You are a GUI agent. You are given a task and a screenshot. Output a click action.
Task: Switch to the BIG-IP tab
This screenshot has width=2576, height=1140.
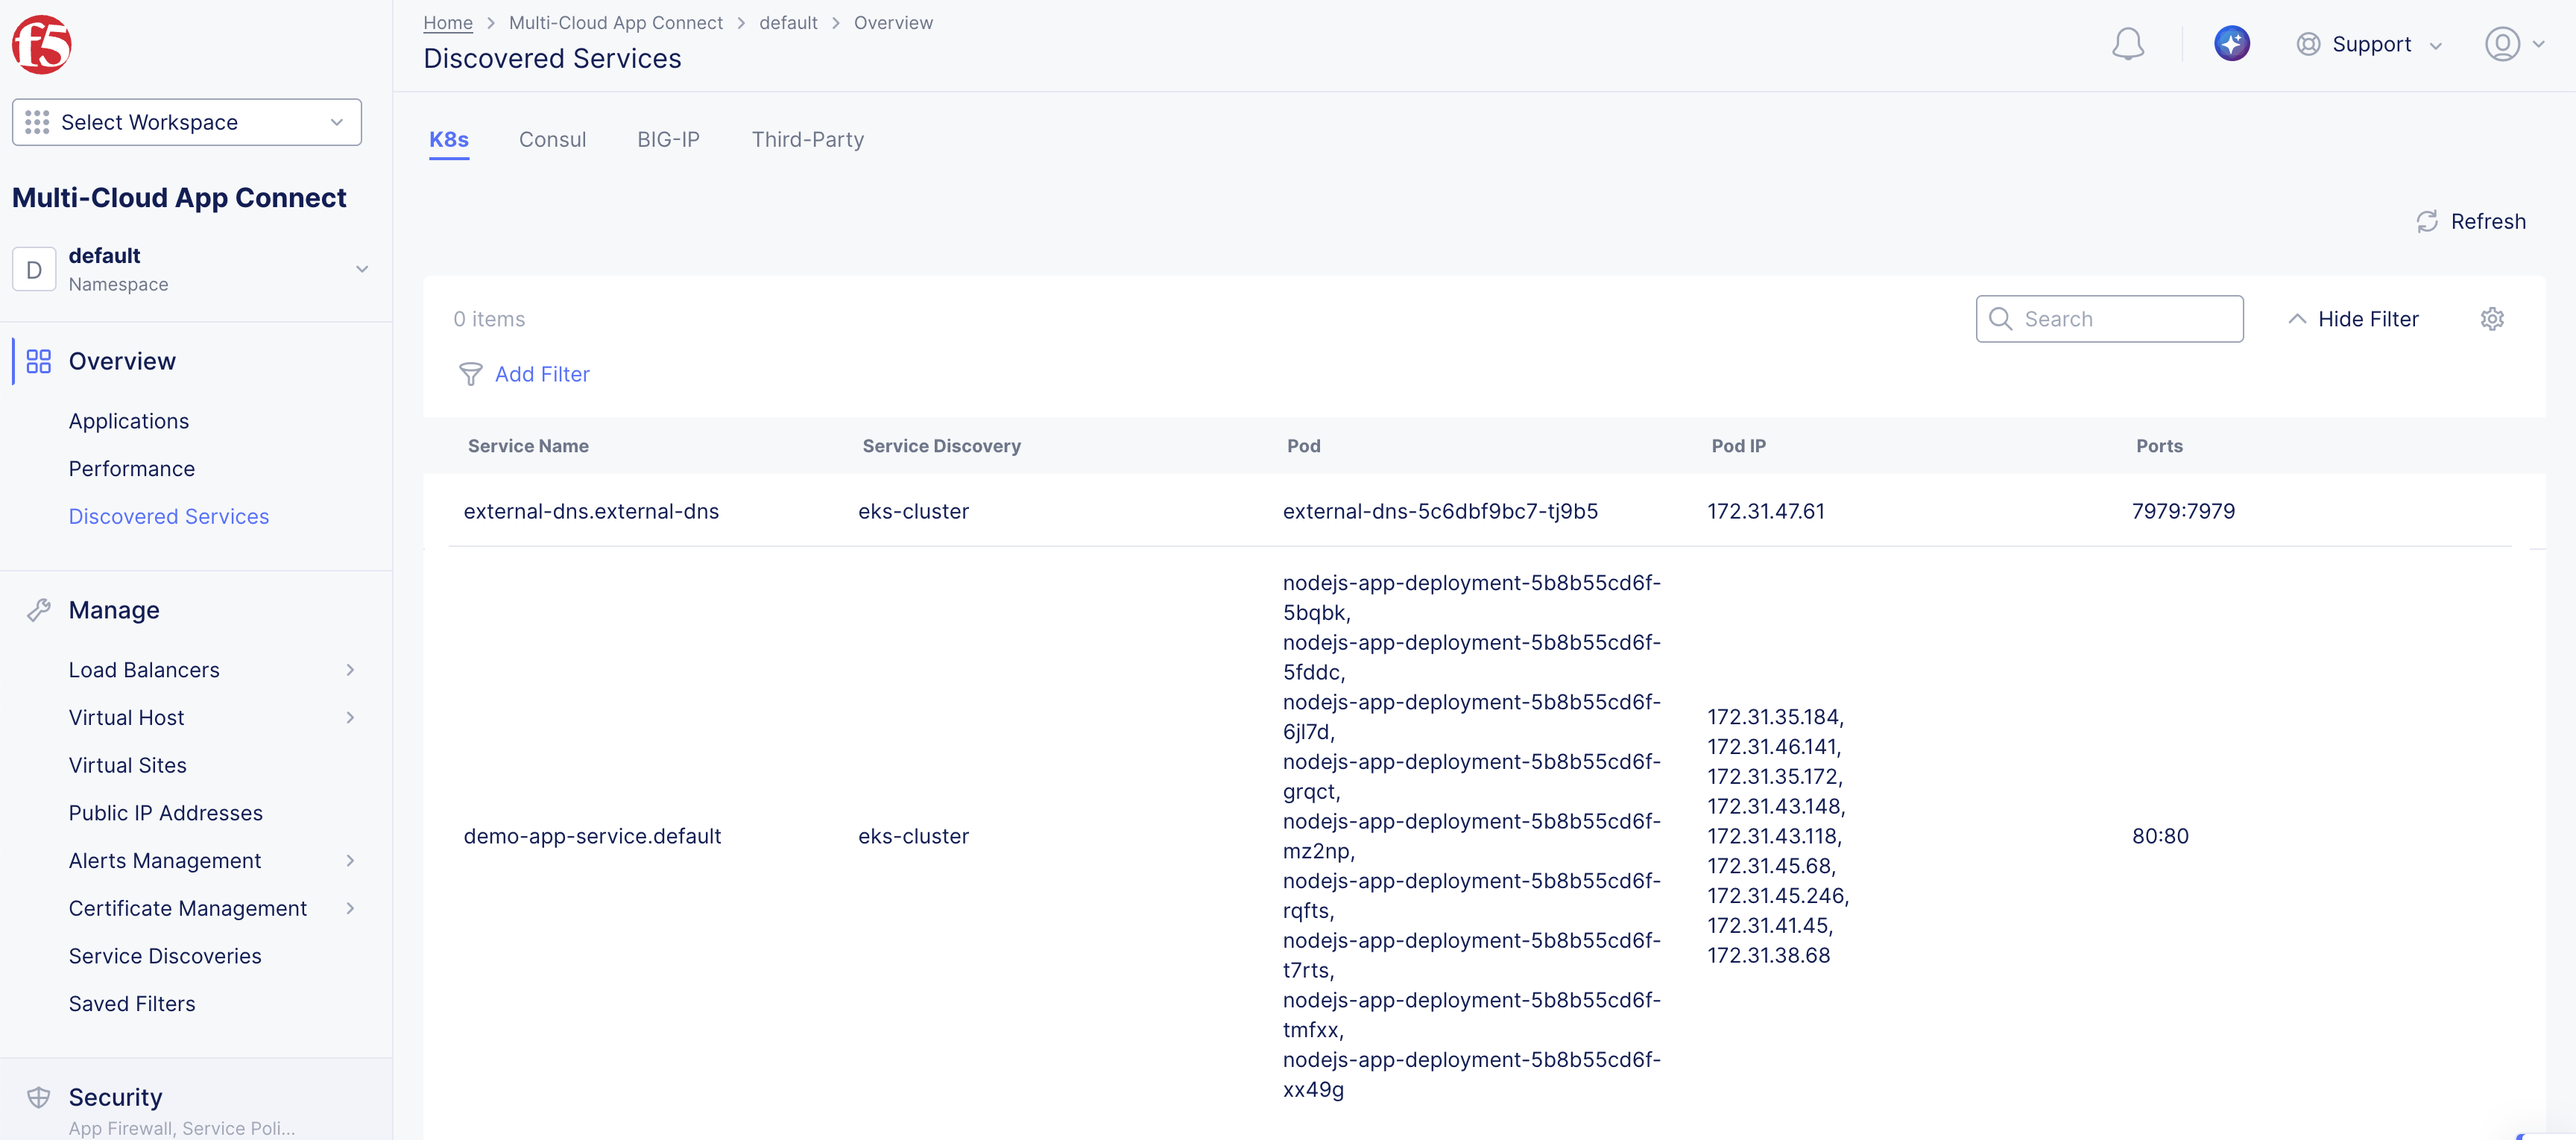pos(668,140)
